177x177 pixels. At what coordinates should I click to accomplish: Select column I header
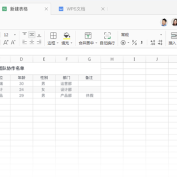tap(134, 59)
